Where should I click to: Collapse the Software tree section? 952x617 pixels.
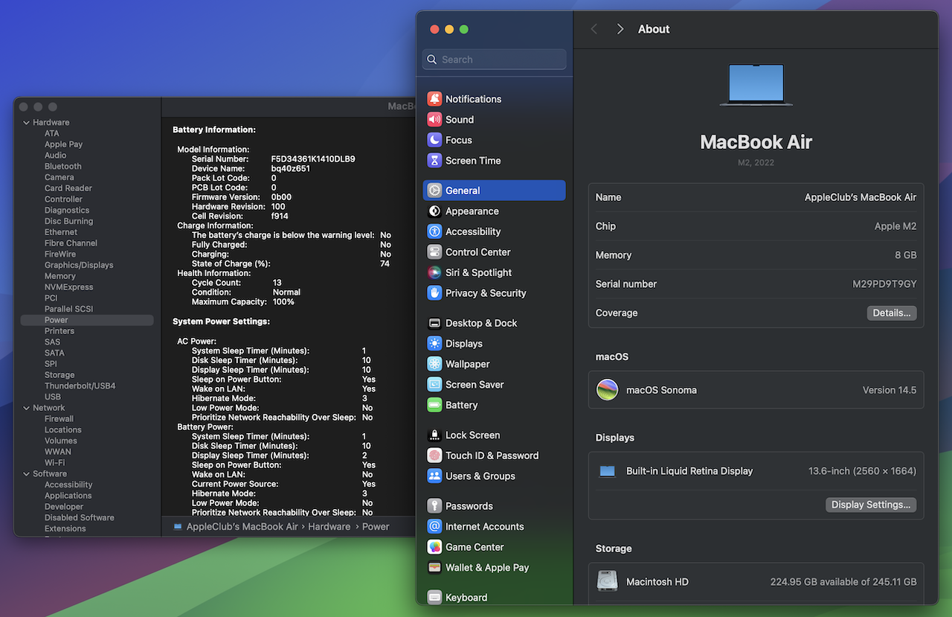click(26, 474)
